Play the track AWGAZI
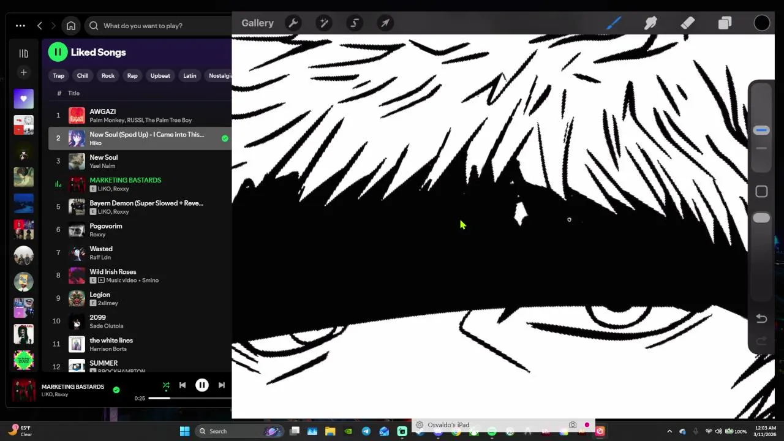The width and height of the screenshot is (784, 441). 140,115
